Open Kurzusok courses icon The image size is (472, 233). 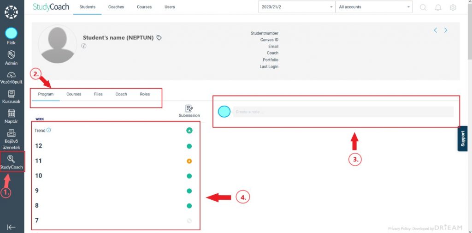tap(12, 94)
